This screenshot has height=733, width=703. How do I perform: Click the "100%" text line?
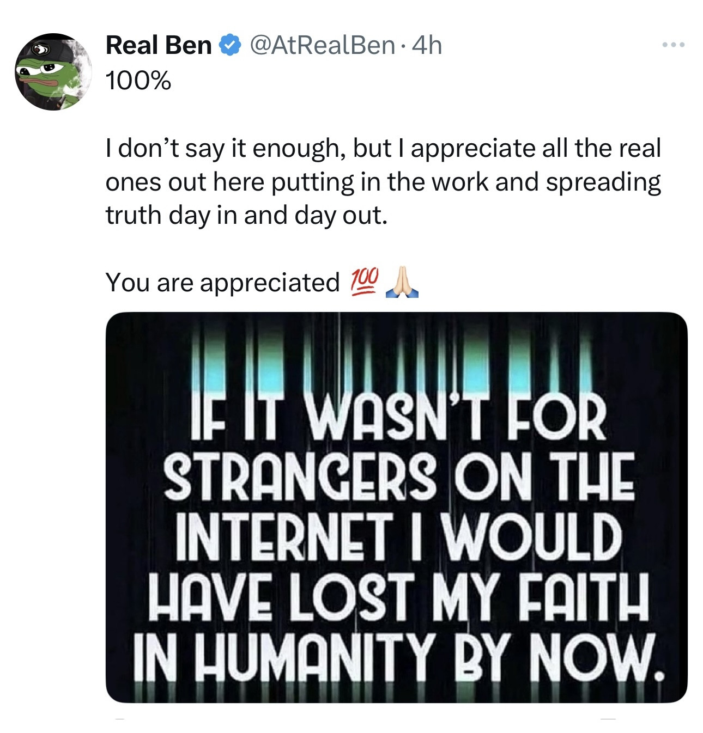tap(138, 81)
